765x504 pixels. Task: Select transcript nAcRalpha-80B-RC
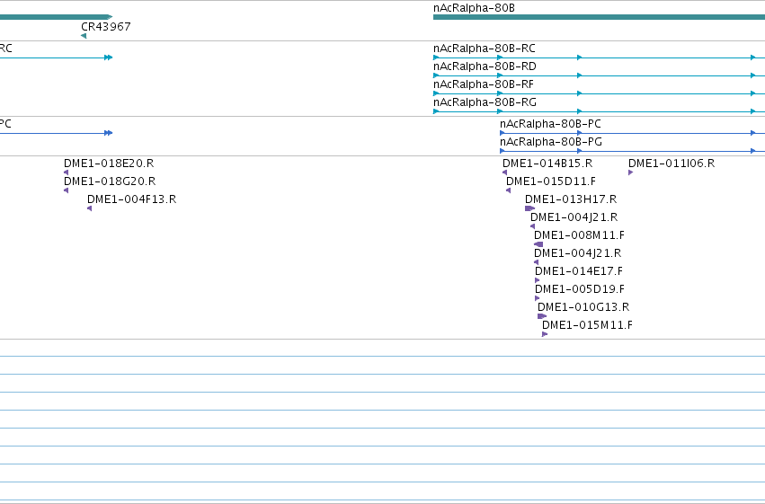[484, 49]
